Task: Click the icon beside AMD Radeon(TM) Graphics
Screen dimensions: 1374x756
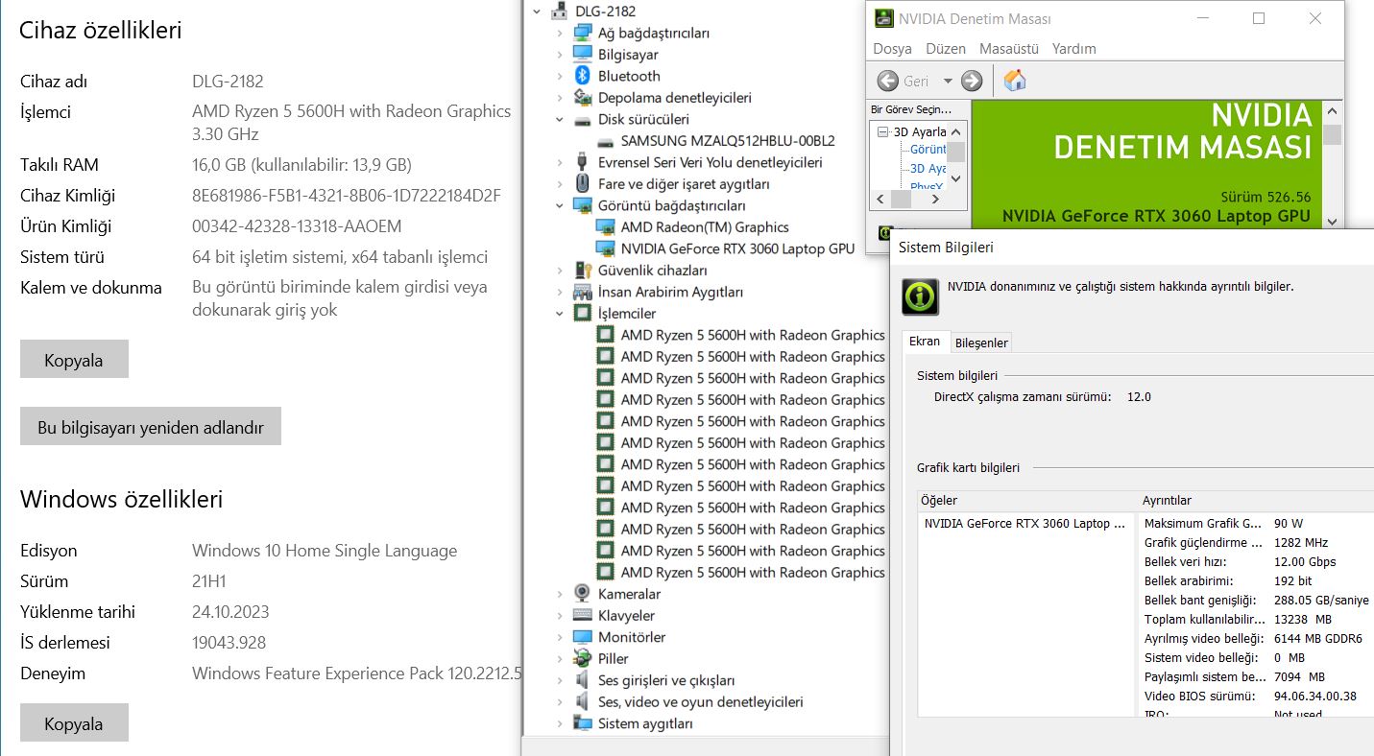Action: tap(606, 227)
